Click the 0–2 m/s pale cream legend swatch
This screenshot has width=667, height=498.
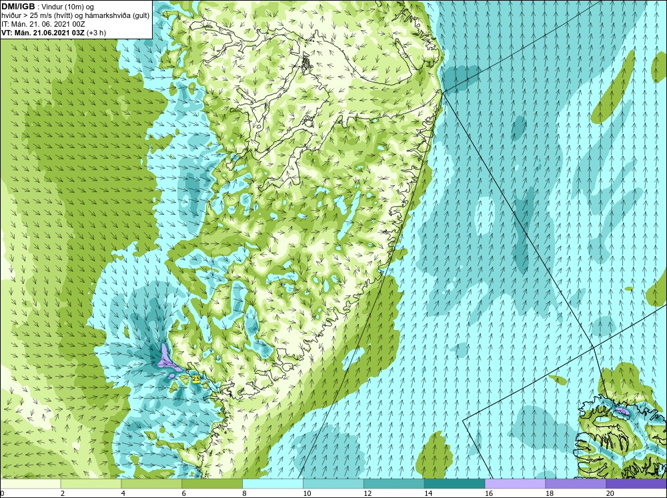[x=30, y=484]
